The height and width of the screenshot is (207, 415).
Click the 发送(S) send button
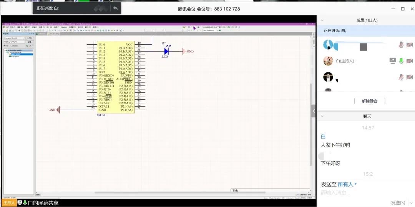[x=398, y=202]
